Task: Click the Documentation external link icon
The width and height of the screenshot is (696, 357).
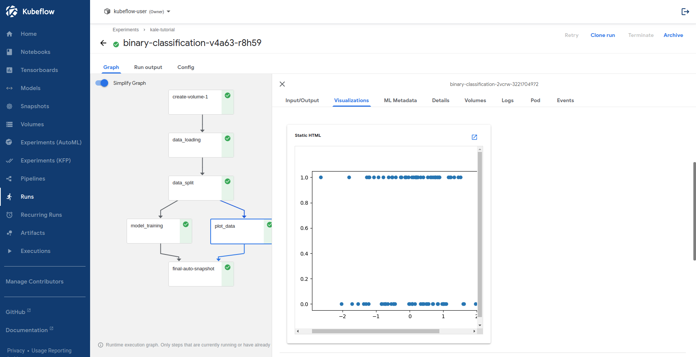Action: click(52, 328)
